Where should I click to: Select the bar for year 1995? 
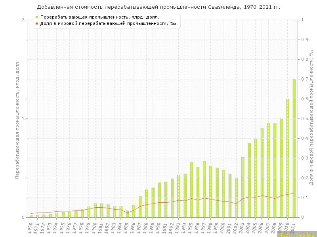191,190
